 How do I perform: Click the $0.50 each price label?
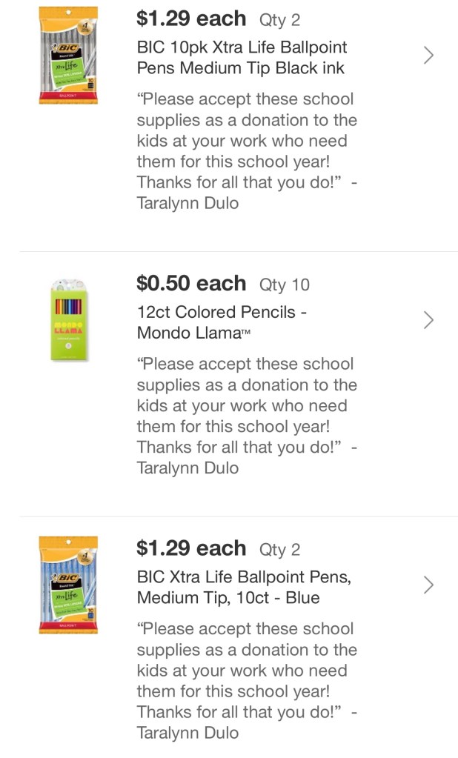click(x=191, y=284)
